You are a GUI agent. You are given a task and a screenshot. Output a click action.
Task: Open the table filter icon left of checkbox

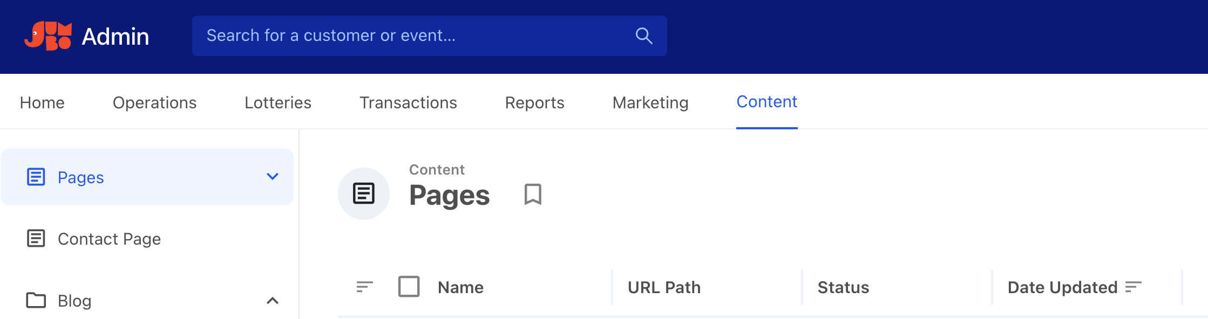[x=365, y=287]
